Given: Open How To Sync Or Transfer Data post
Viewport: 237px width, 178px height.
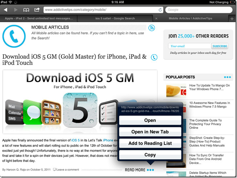Looking at the screenshot, I should coord(206,159).
